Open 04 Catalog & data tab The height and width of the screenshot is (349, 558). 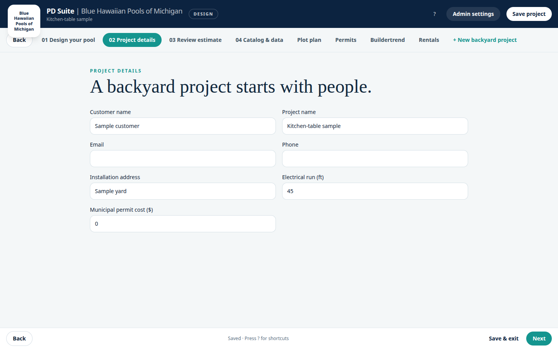259,40
